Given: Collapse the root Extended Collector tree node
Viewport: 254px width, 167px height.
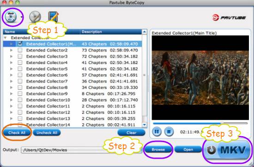Looking at the screenshot, I should click(x=6, y=38).
